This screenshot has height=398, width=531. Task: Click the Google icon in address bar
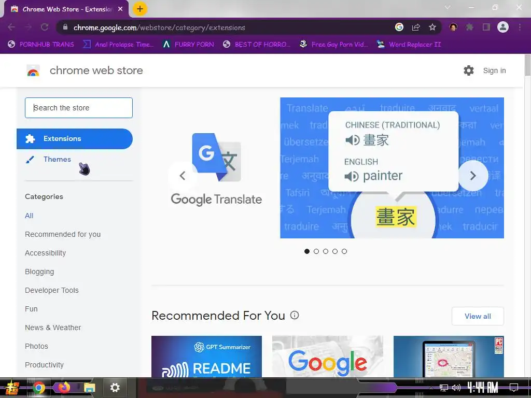click(399, 27)
